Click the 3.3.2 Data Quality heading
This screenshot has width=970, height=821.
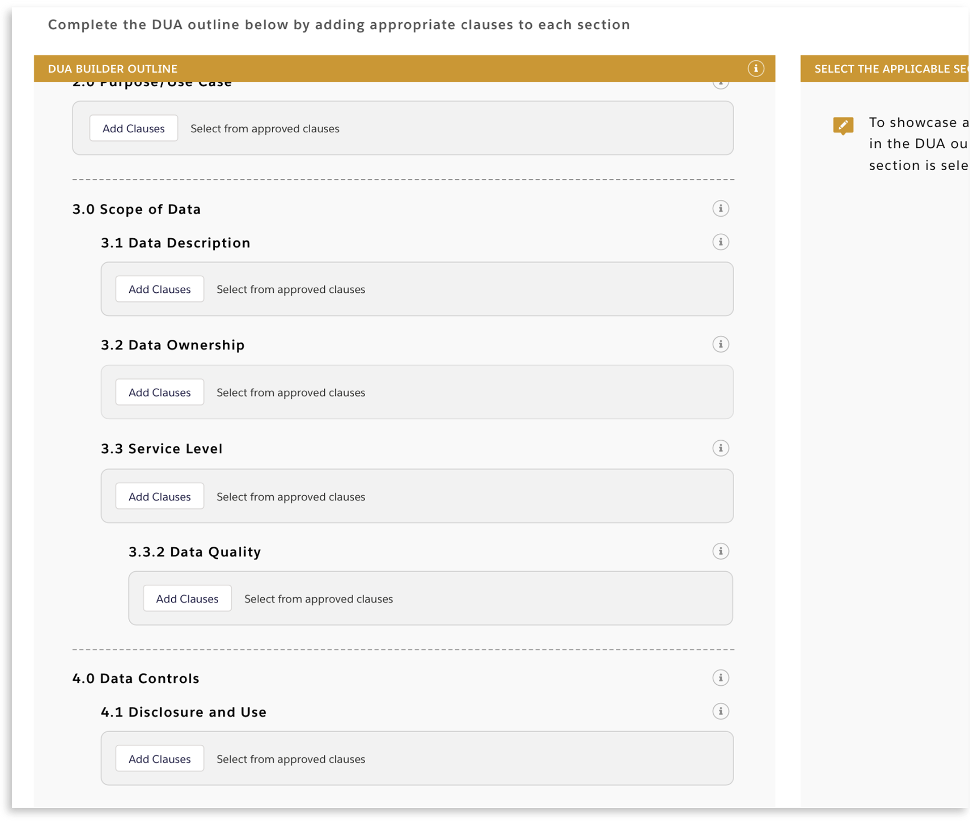tap(195, 551)
